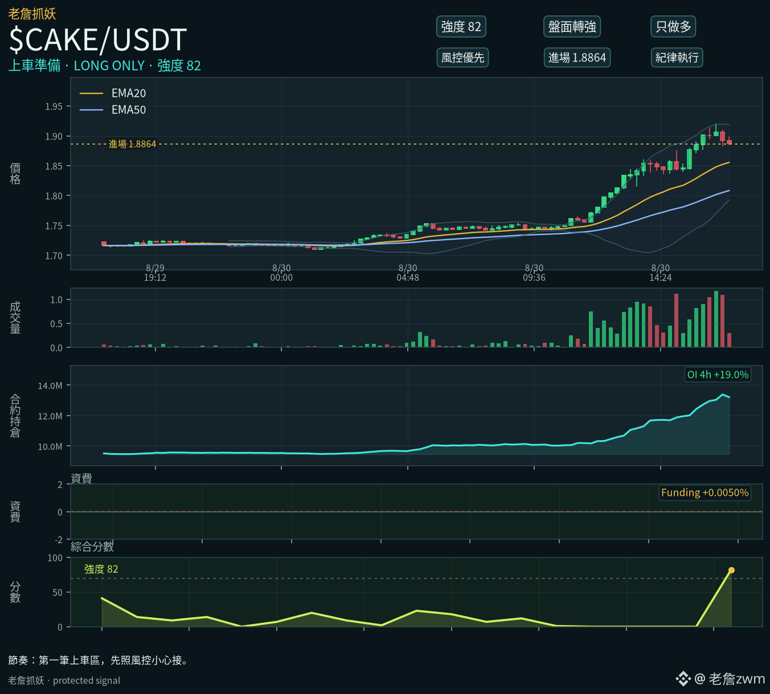Click the 老詹抓妖 heading above the pair title
Viewport: 770px width, 694px height.
pos(32,14)
